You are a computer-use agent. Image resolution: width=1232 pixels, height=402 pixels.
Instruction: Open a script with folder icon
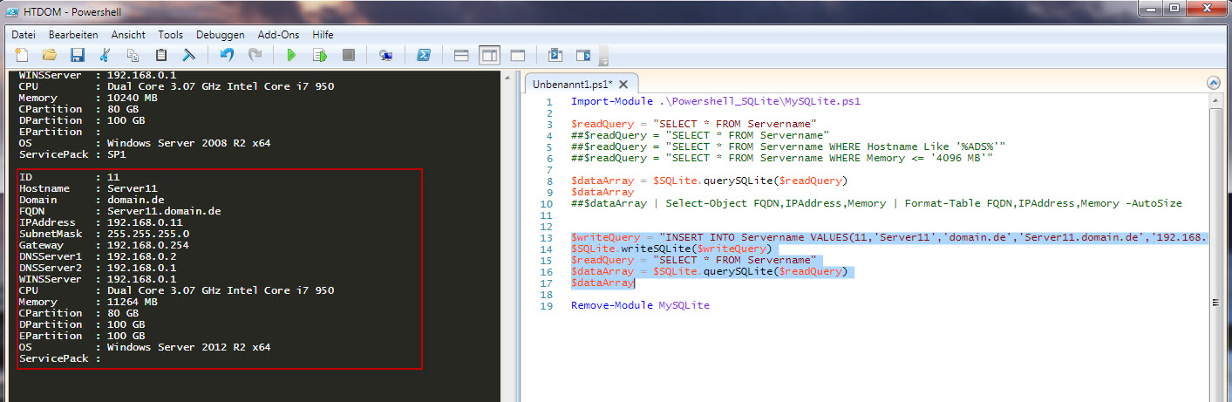tap(50, 55)
